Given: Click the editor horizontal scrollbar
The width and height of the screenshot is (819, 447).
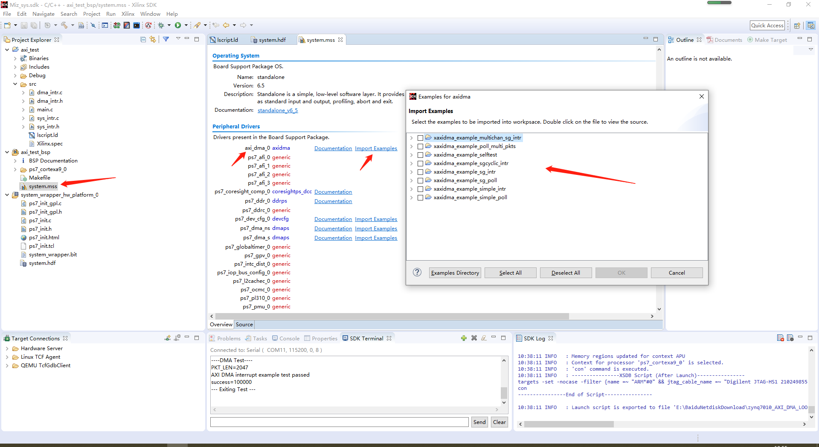Looking at the screenshot, I should pos(392,316).
